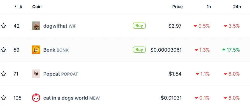The height and width of the screenshot is (106, 250).
Task: Sort by 24h change column header
Action: coord(237,7)
